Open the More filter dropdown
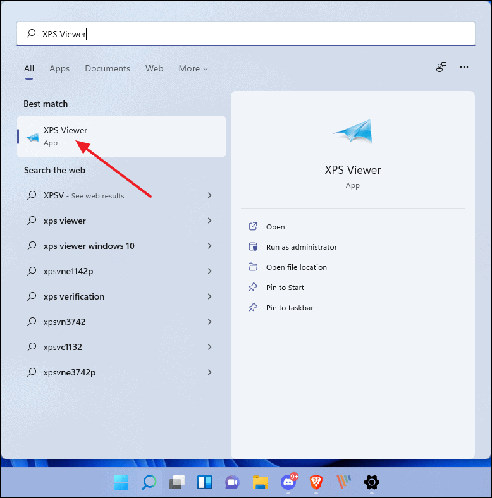This screenshot has width=492, height=498. (194, 68)
